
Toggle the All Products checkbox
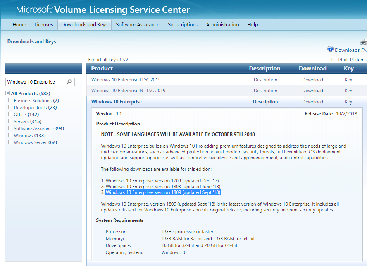[x=8, y=93]
